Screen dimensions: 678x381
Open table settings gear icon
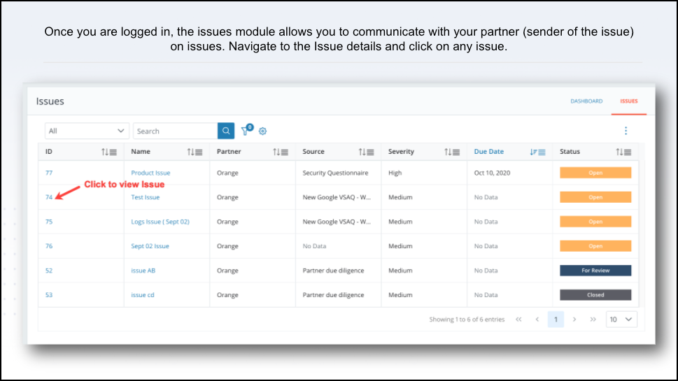(262, 131)
